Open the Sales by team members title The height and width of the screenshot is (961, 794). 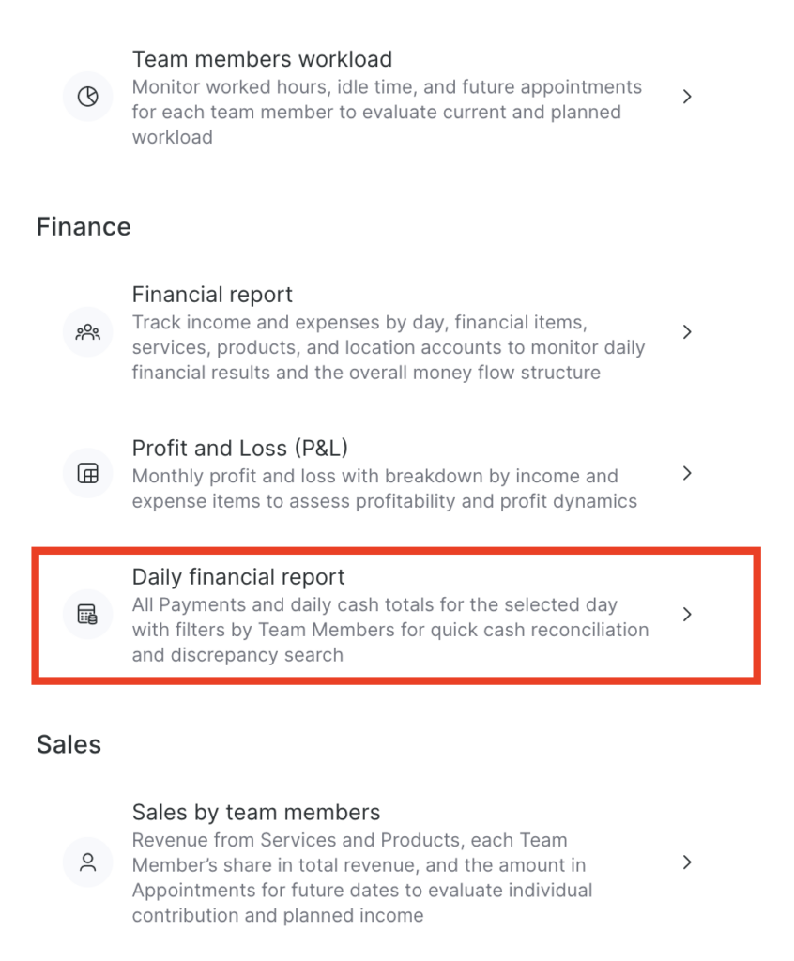pyautogui.click(x=255, y=812)
